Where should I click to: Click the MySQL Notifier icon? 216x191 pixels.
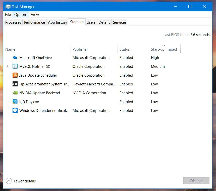[15, 66]
